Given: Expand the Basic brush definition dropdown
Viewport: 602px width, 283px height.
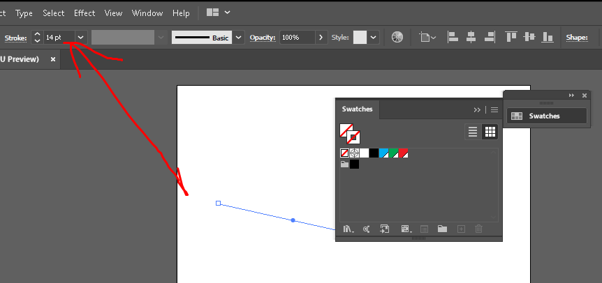Looking at the screenshot, I should [239, 38].
